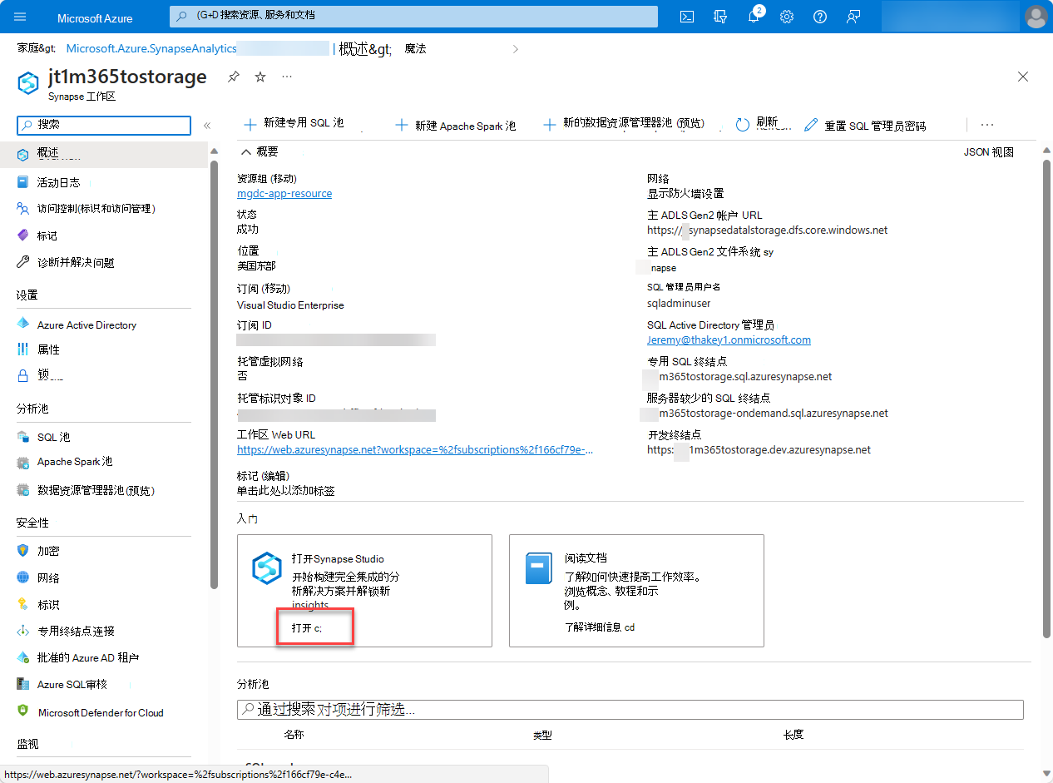The width and height of the screenshot is (1053, 783).
Task: Open the mgdc-app-resource resource group link
Action: tap(284, 194)
